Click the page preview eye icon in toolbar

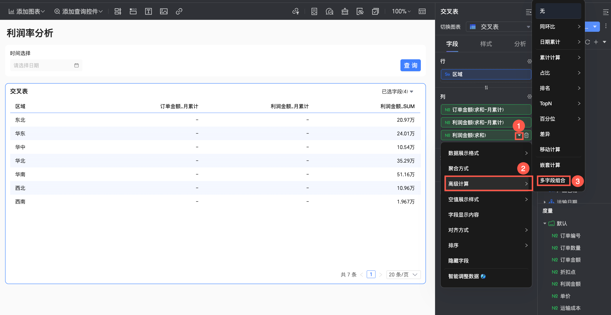click(x=360, y=11)
